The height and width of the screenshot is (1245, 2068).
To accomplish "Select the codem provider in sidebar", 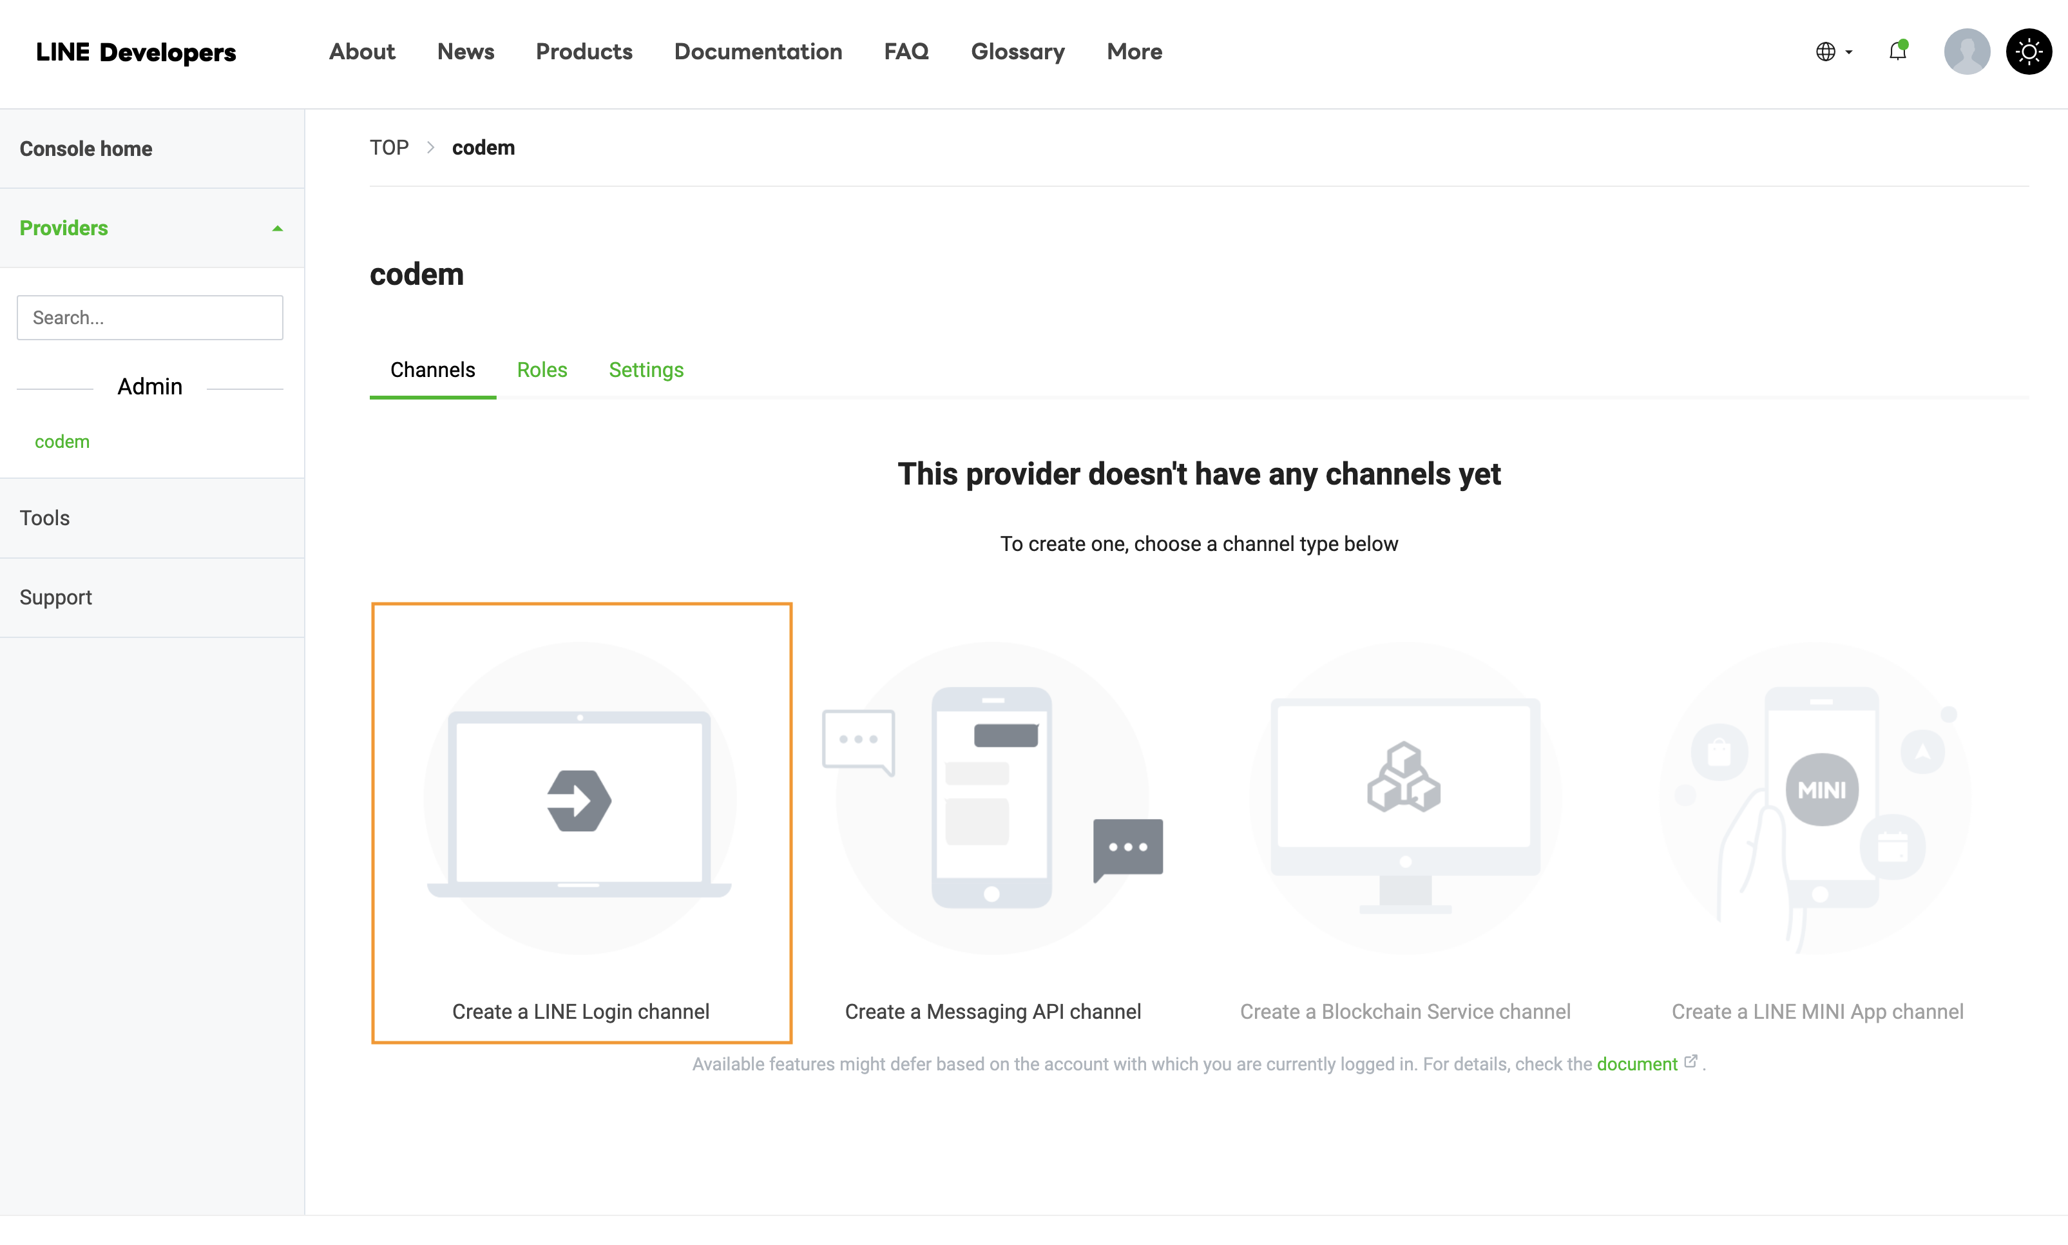I will [62, 441].
